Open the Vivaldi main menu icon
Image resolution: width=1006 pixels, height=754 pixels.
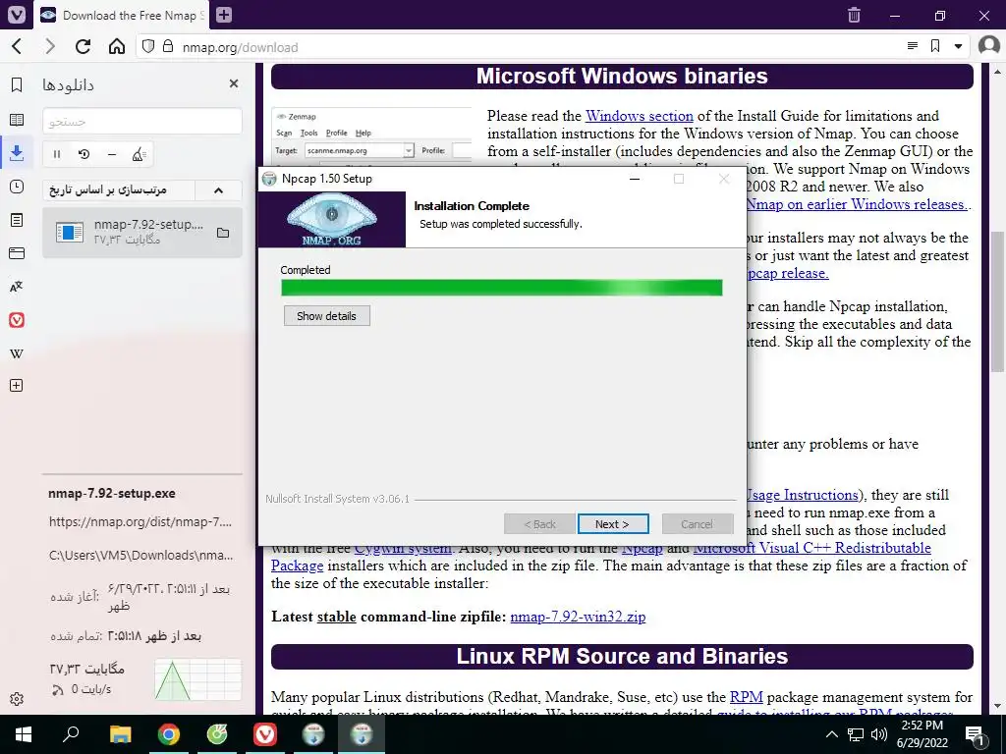(x=17, y=15)
